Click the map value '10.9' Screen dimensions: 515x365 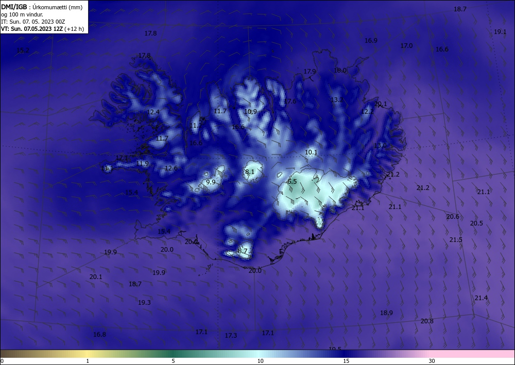pos(250,112)
